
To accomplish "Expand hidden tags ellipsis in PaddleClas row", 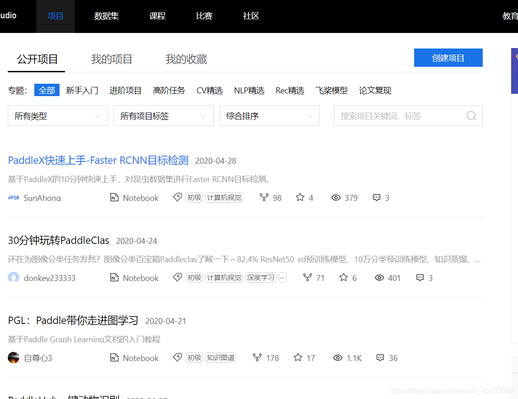I will coord(282,277).
